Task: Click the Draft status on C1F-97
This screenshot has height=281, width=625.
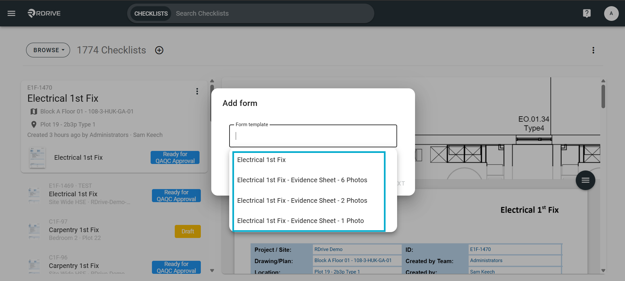Action: point(188,231)
